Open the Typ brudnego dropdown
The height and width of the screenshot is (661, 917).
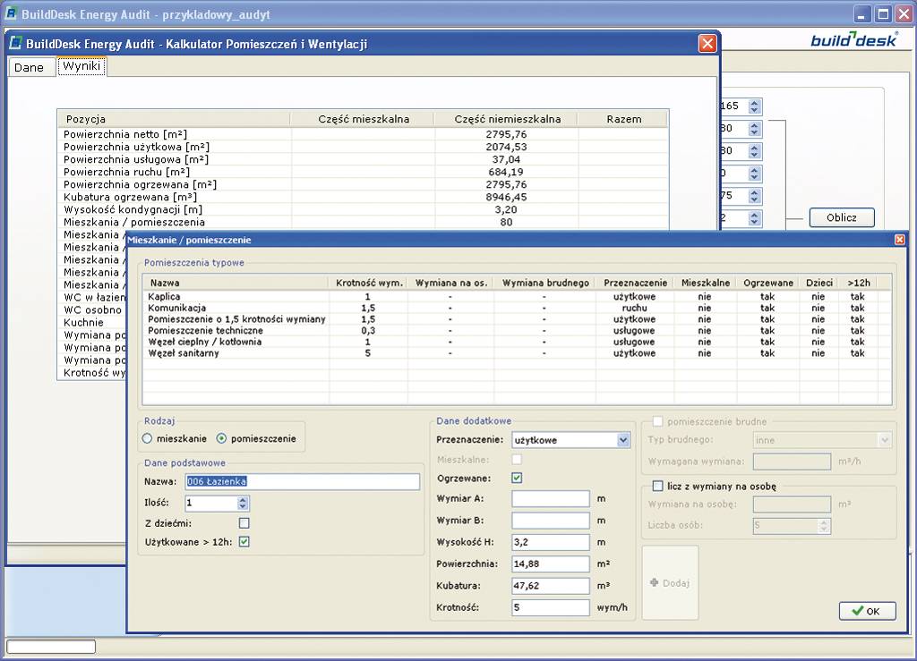[885, 440]
